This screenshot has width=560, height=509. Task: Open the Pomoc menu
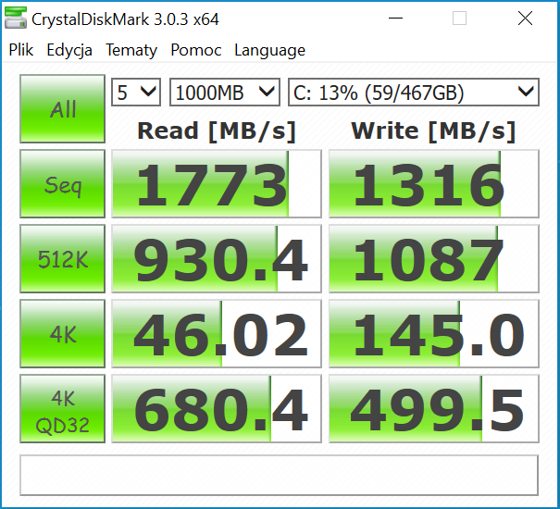[x=195, y=50]
